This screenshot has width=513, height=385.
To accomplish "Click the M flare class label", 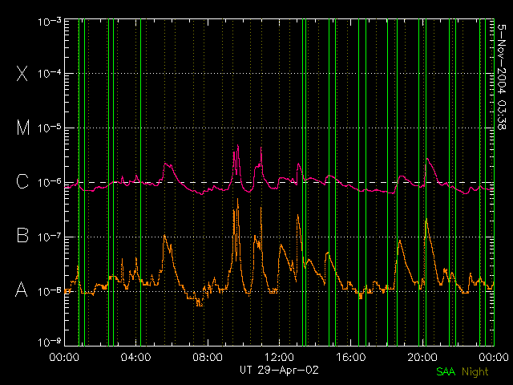I will click(x=23, y=128).
